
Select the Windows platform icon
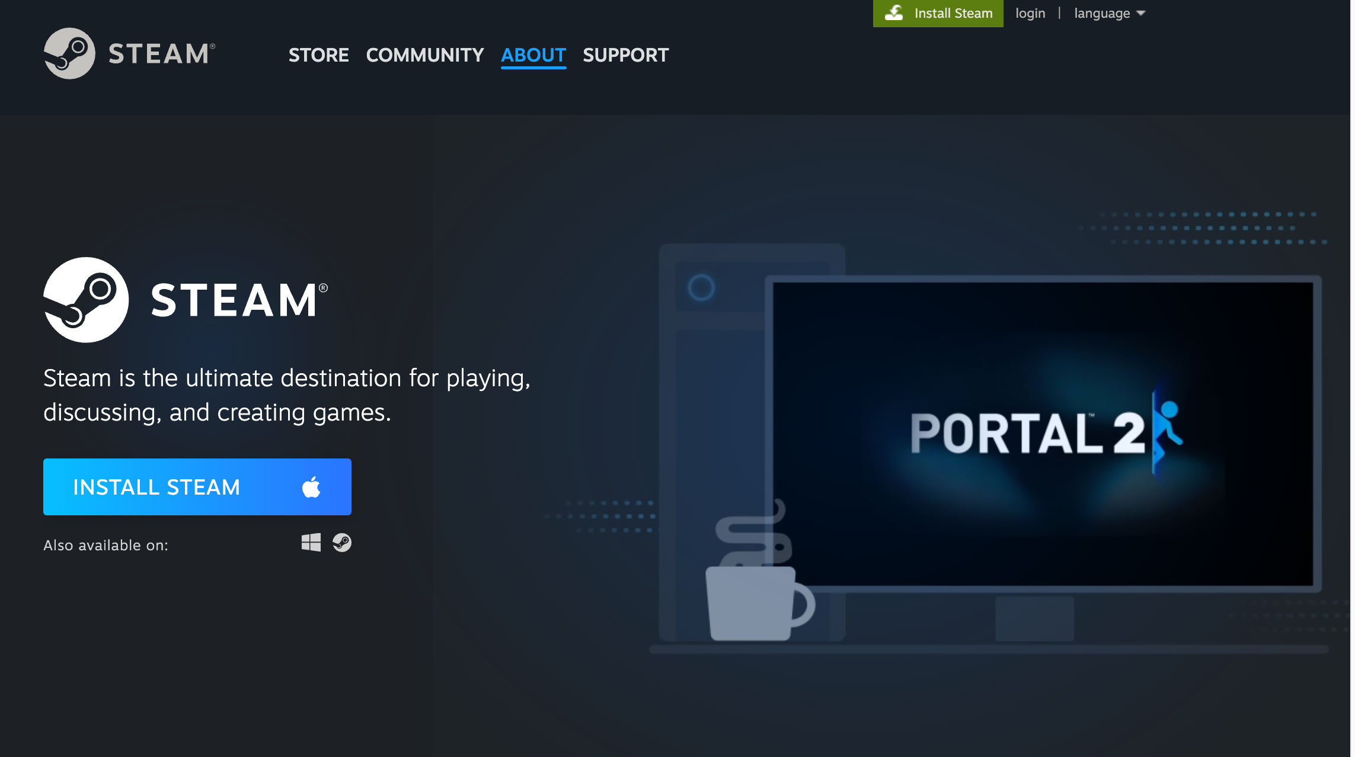(311, 543)
